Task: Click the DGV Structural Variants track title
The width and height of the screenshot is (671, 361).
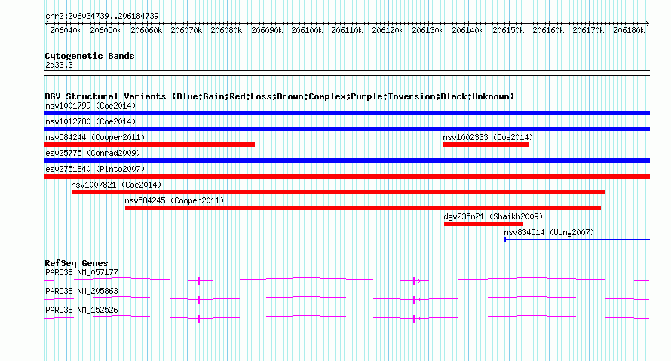Action: [x=280, y=96]
